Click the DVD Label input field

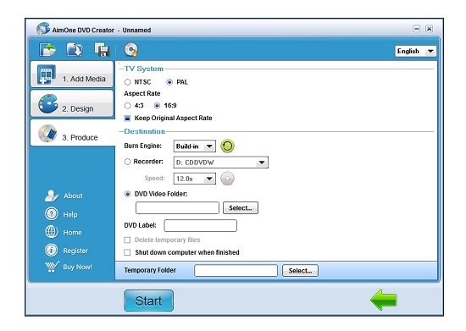pyautogui.click(x=201, y=226)
